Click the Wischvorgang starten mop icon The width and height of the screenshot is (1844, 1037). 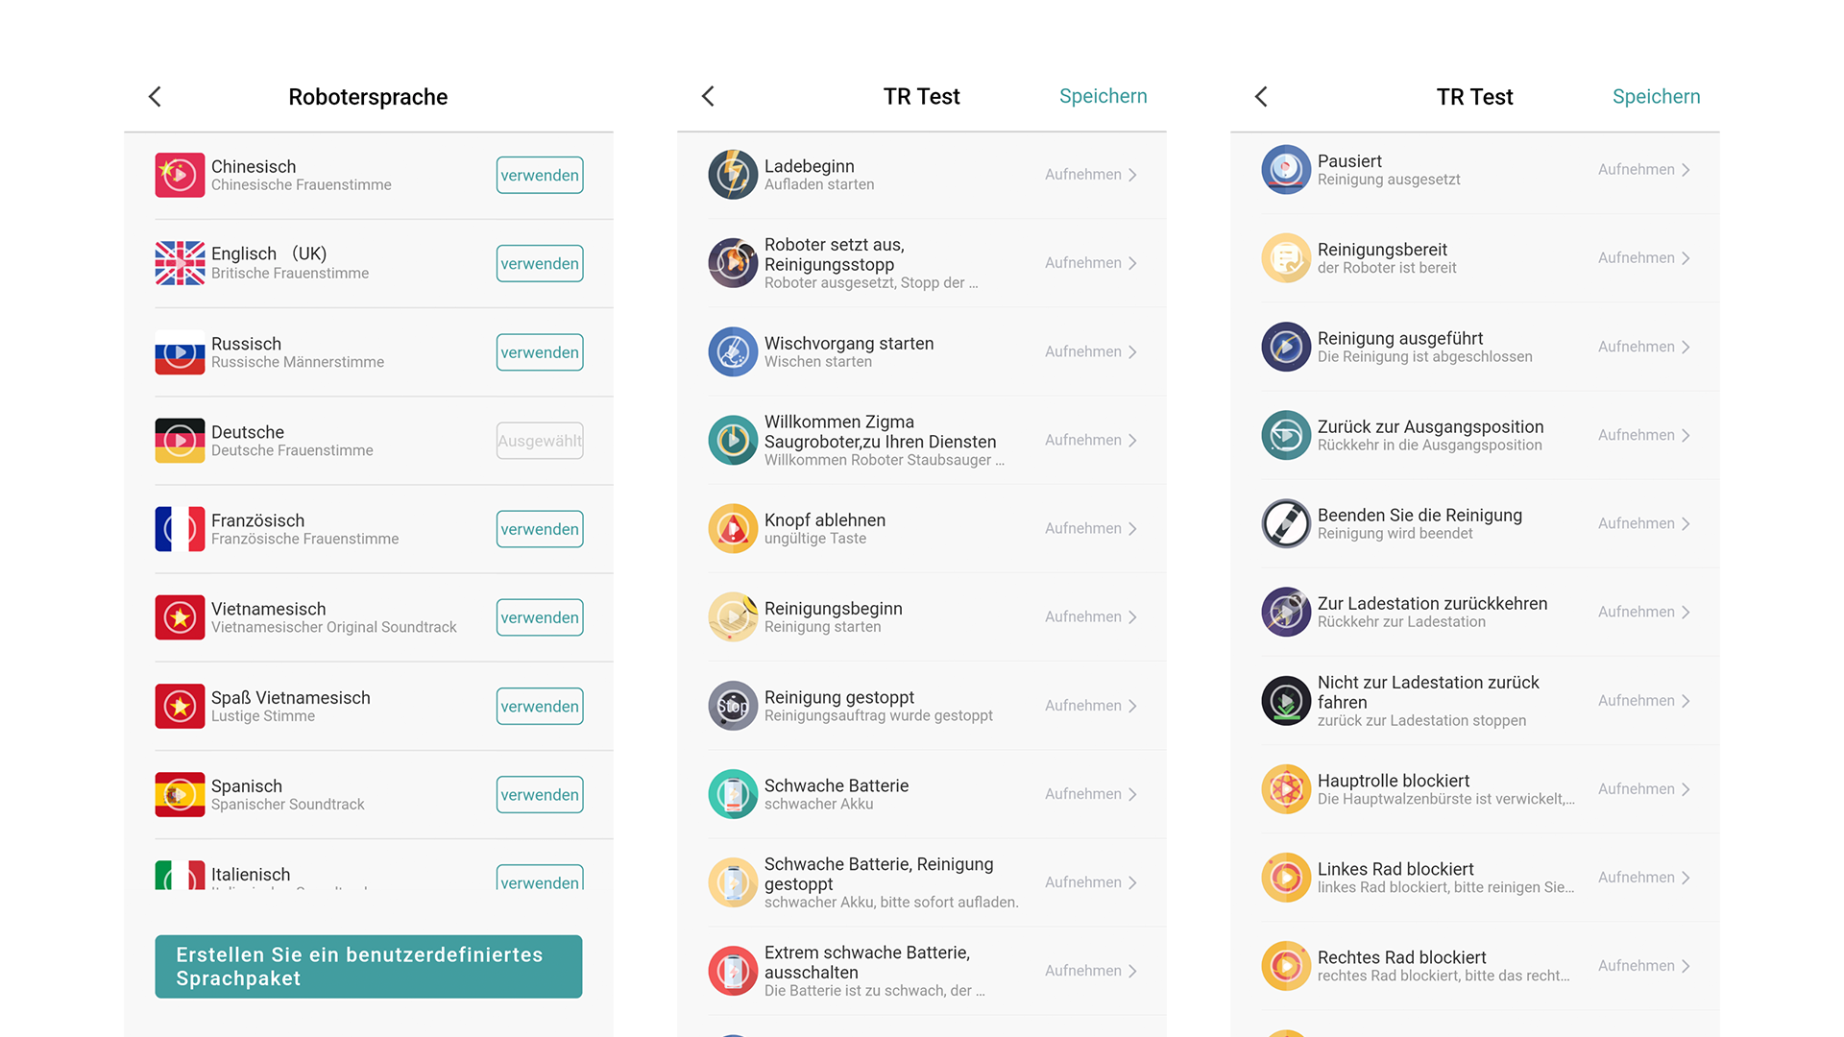733,351
